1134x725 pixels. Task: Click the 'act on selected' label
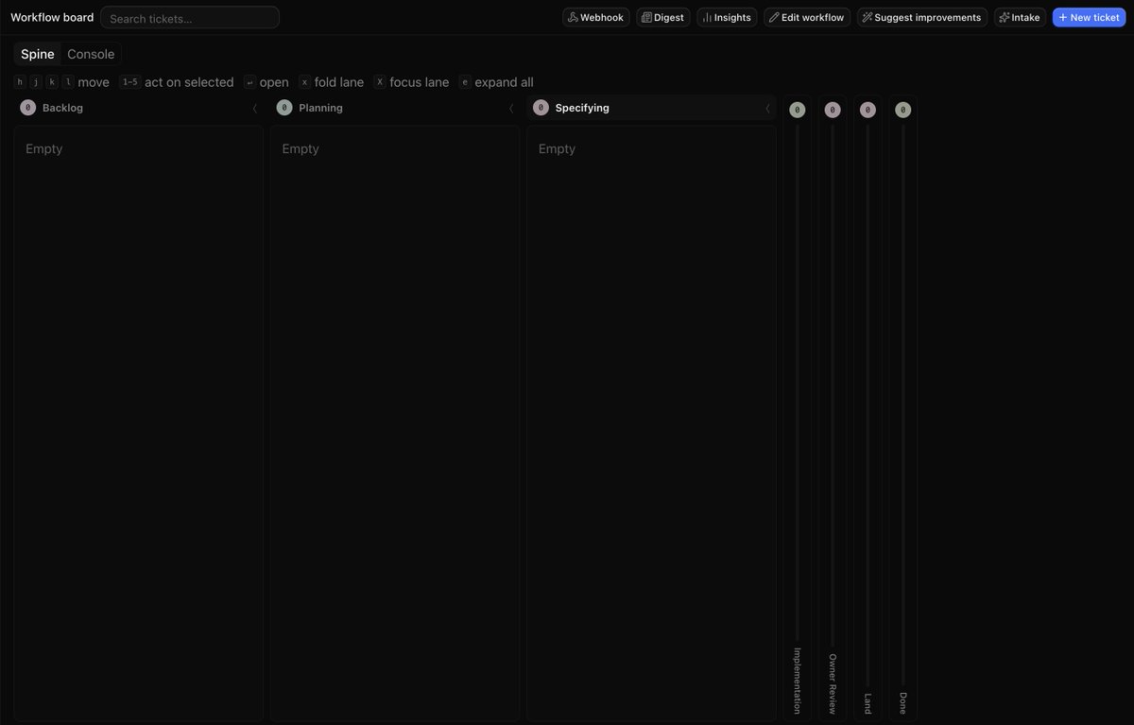189,82
